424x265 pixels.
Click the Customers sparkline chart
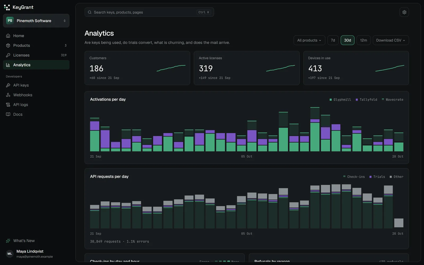171,68
